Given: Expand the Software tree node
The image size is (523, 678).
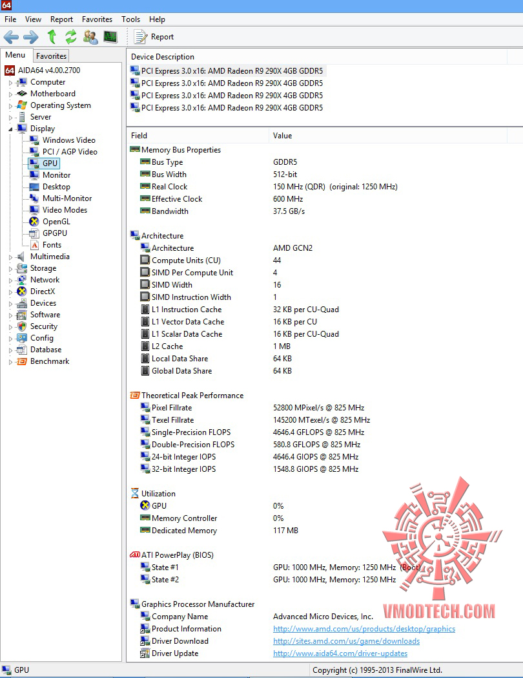Looking at the screenshot, I should pyautogui.click(x=11, y=315).
